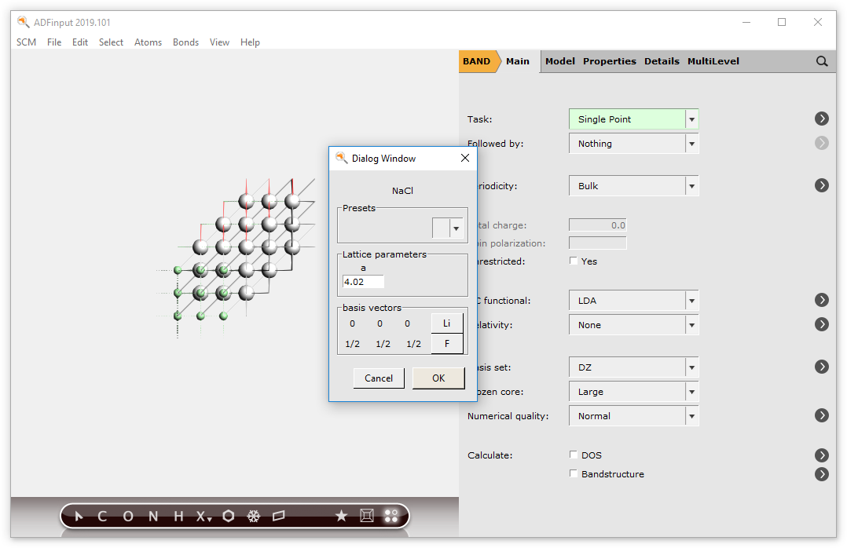Screen dimensions: 847x548
Task: Open the Task dropdown showing Single Point
Action: [x=691, y=119]
